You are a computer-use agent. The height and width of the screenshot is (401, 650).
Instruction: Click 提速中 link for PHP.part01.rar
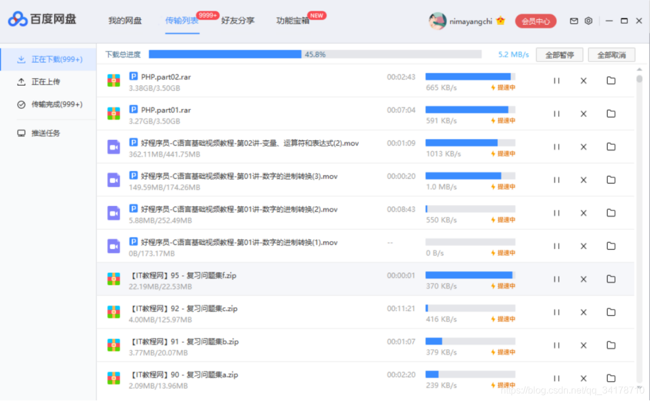click(503, 120)
